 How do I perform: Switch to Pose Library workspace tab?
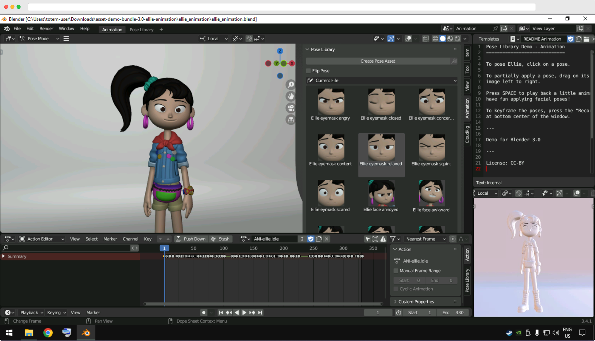[141, 30]
